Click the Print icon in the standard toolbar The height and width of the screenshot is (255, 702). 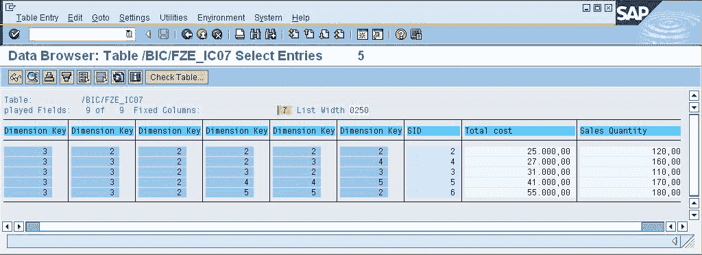241,34
